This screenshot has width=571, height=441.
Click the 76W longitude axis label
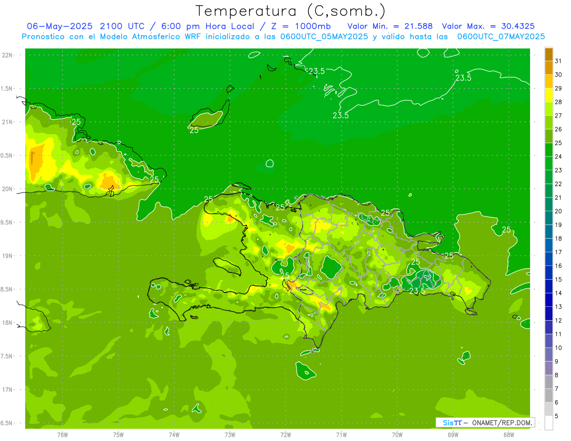tap(62, 435)
